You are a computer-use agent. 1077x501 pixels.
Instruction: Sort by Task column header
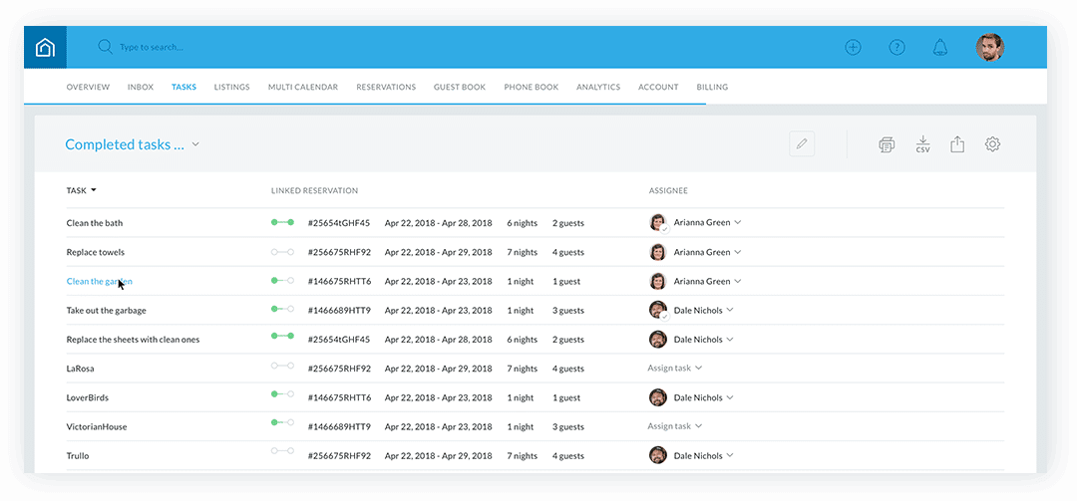pos(81,191)
